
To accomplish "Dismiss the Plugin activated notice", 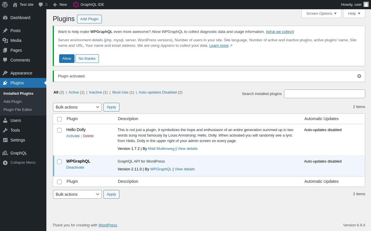I will (x=359, y=76).
